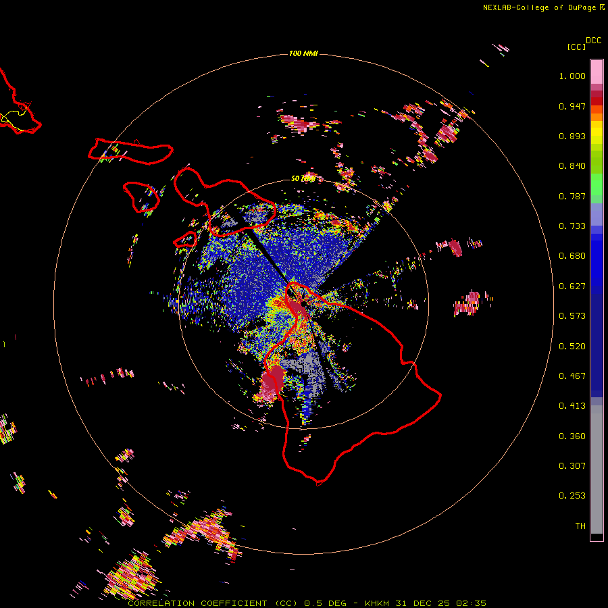Click the 0.840 color scale value
This screenshot has width=608, height=608.
pyautogui.click(x=572, y=166)
